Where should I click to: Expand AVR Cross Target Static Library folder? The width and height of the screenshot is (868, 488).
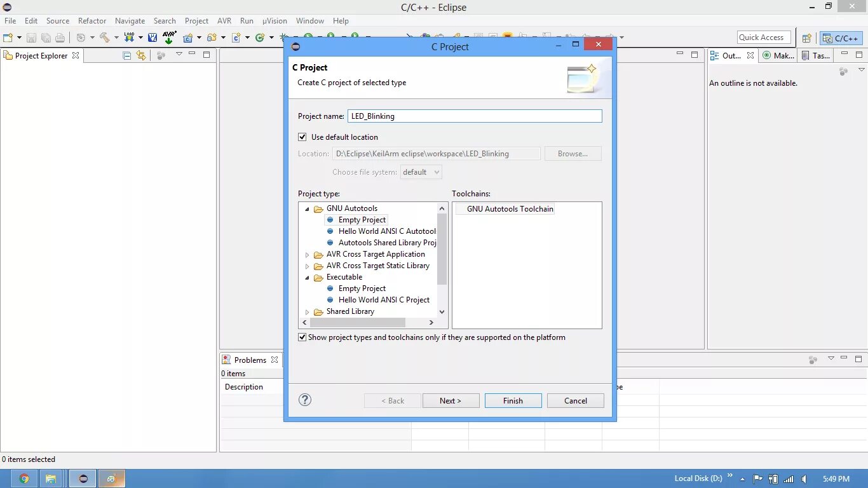(x=308, y=266)
